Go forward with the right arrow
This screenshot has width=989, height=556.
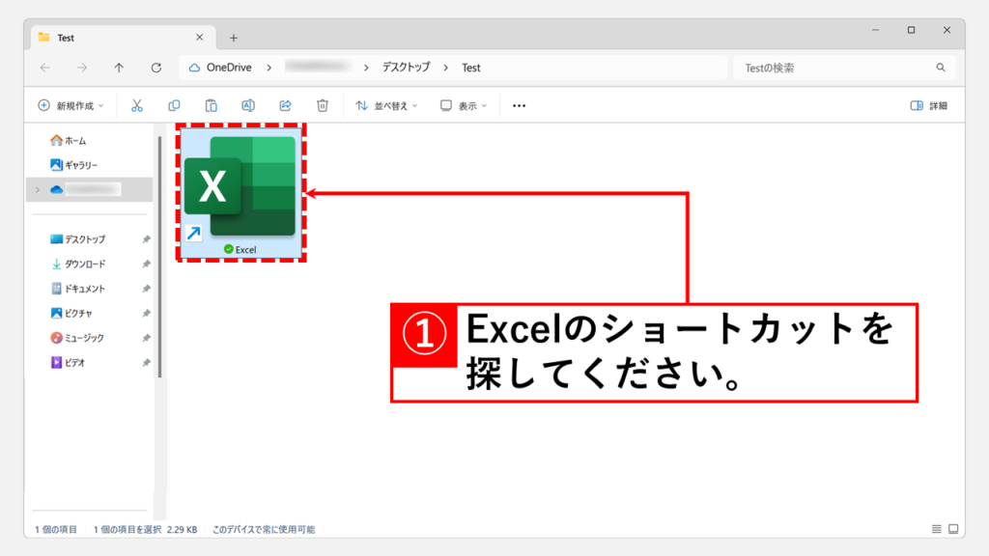(82, 68)
